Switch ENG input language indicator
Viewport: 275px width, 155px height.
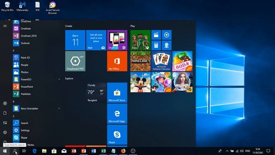point(247,151)
